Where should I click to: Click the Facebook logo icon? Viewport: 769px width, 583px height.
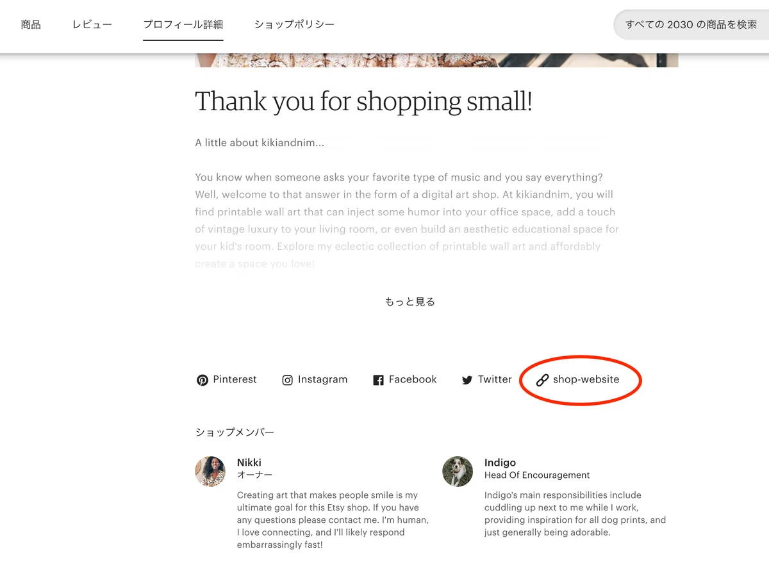click(x=378, y=380)
